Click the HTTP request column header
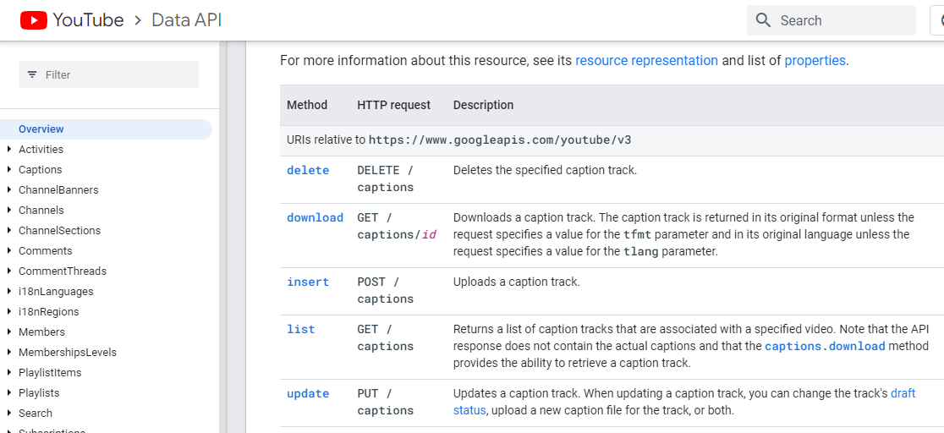This screenshot has width=944, height=433. pos(393,105)
